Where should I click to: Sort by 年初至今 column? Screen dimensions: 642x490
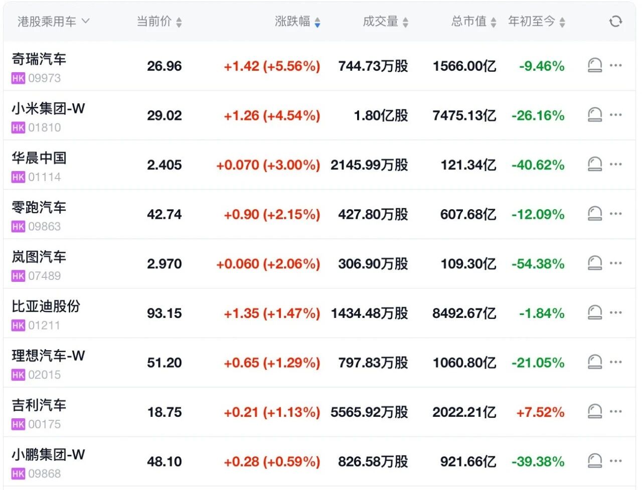point(537,22)
